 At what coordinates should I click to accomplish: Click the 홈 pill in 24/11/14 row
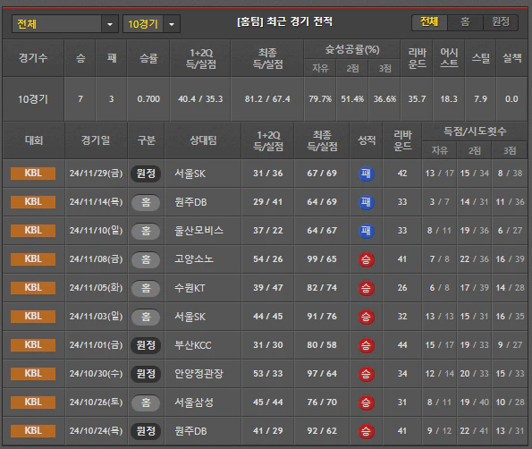click(146, 202)
